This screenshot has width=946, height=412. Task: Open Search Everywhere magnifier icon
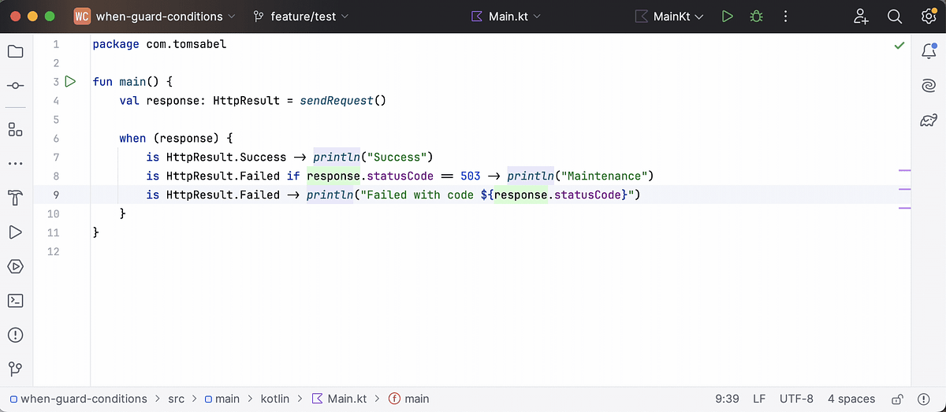pos(895,16)
